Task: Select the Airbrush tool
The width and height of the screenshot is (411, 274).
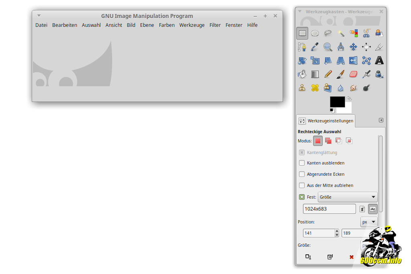Action: tap(366, 74)
